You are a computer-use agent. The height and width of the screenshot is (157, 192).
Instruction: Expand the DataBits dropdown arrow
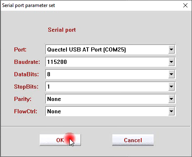(171, 74)
